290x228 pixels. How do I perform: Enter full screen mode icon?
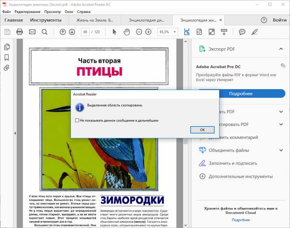pyautogui.click(x=212, y=32)
